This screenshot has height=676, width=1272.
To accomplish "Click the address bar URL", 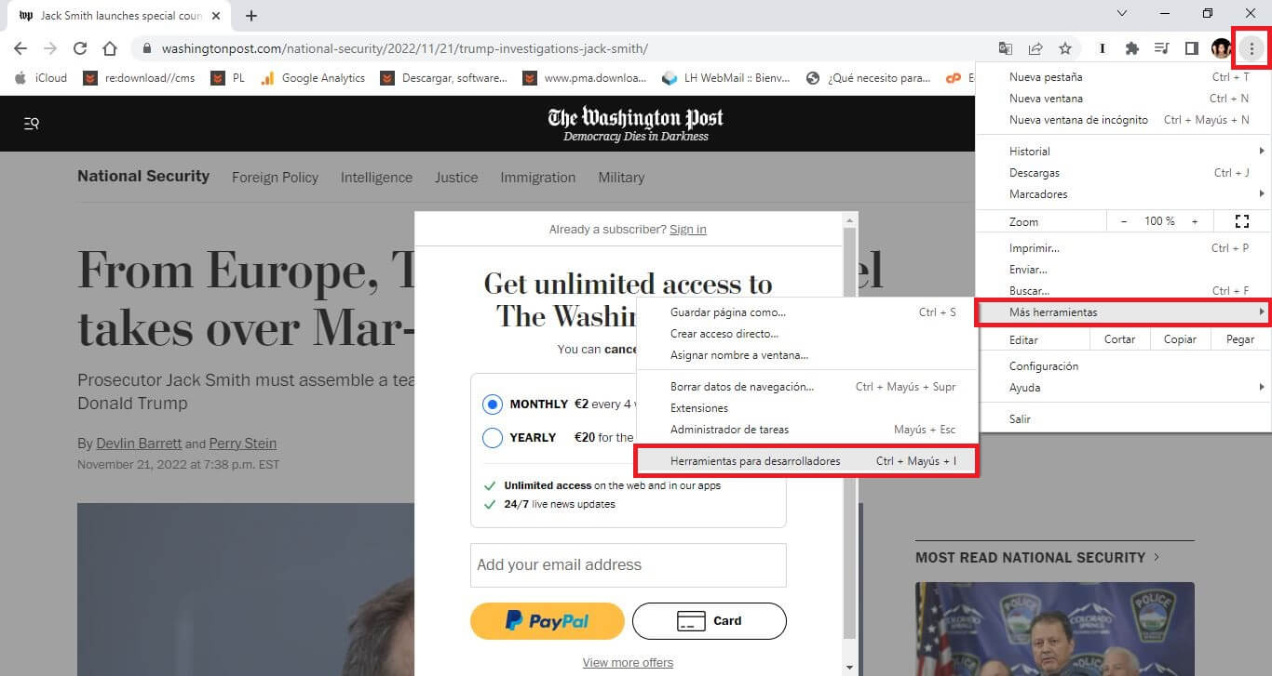I will tap(404, 48).
